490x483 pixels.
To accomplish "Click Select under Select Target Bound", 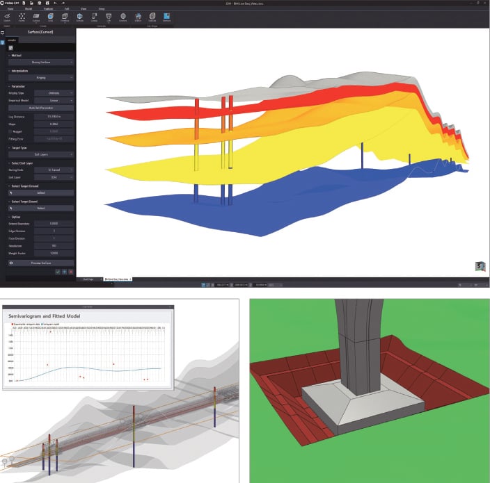I will click(x=41, y=208).
